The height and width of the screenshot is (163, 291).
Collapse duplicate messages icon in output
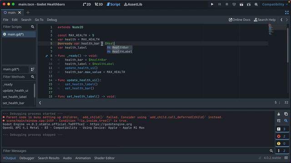pyautogui.click(x=279, y=121)
